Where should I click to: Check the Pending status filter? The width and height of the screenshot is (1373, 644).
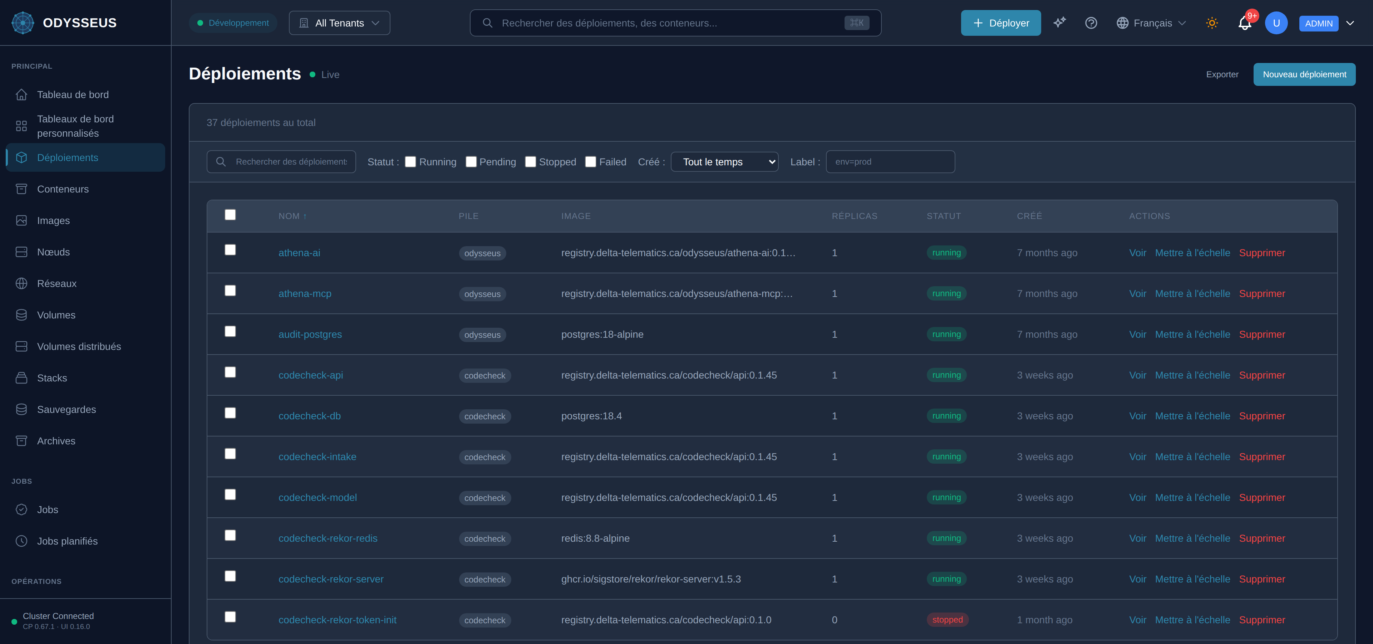pyautogui.click(x=471, y=161)
